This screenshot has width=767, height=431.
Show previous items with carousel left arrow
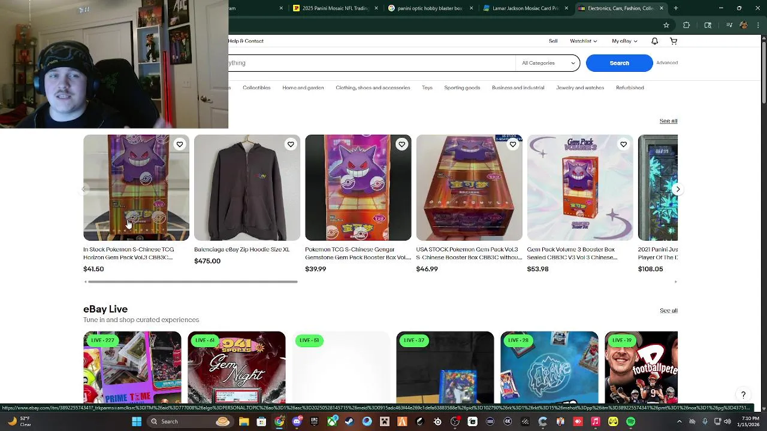[x=83, y=189]
